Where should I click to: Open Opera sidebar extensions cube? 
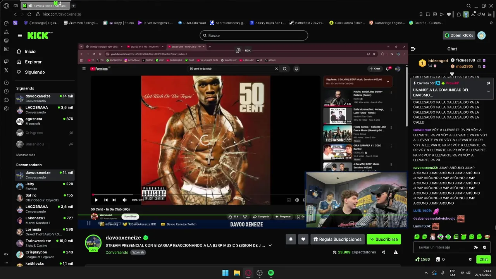(6, 100)
